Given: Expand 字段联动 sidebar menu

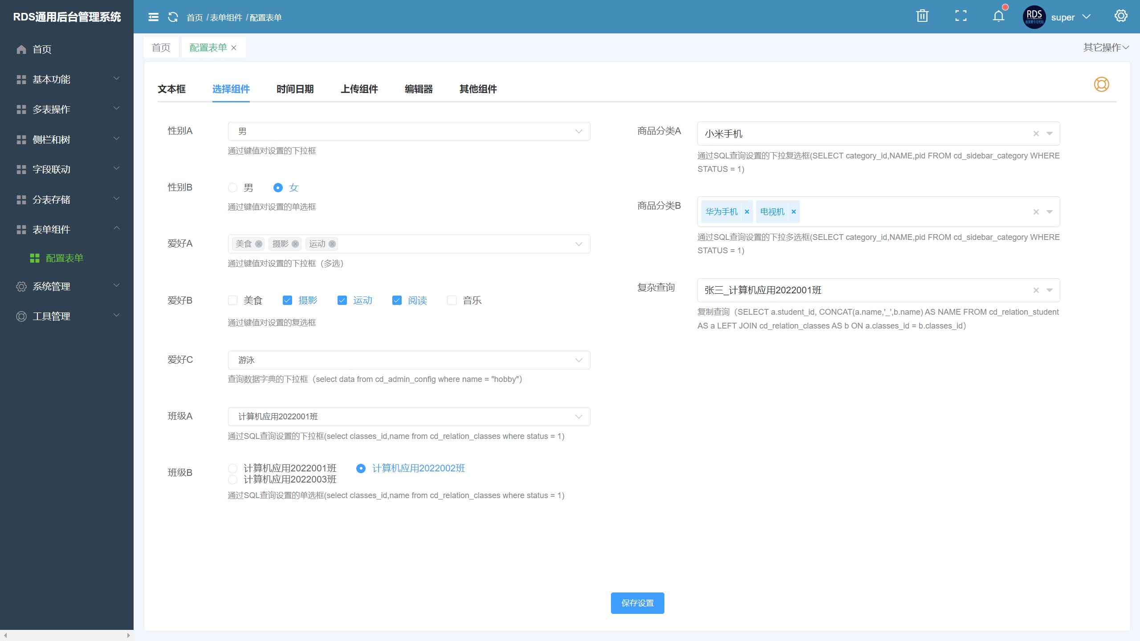Looking at the screenshot, I should point(67,169).
